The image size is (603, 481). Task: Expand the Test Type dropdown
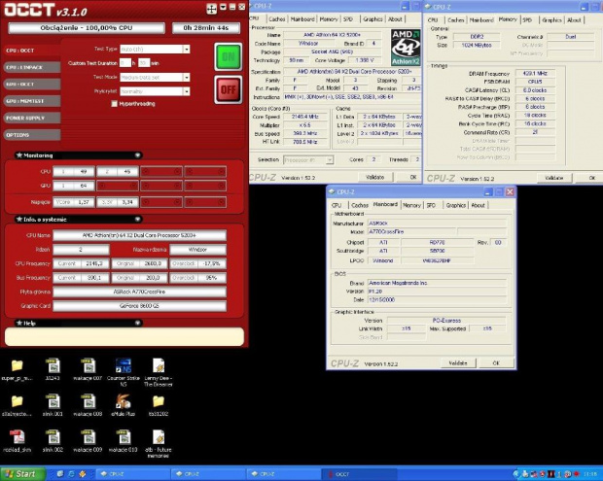point(186,50)
